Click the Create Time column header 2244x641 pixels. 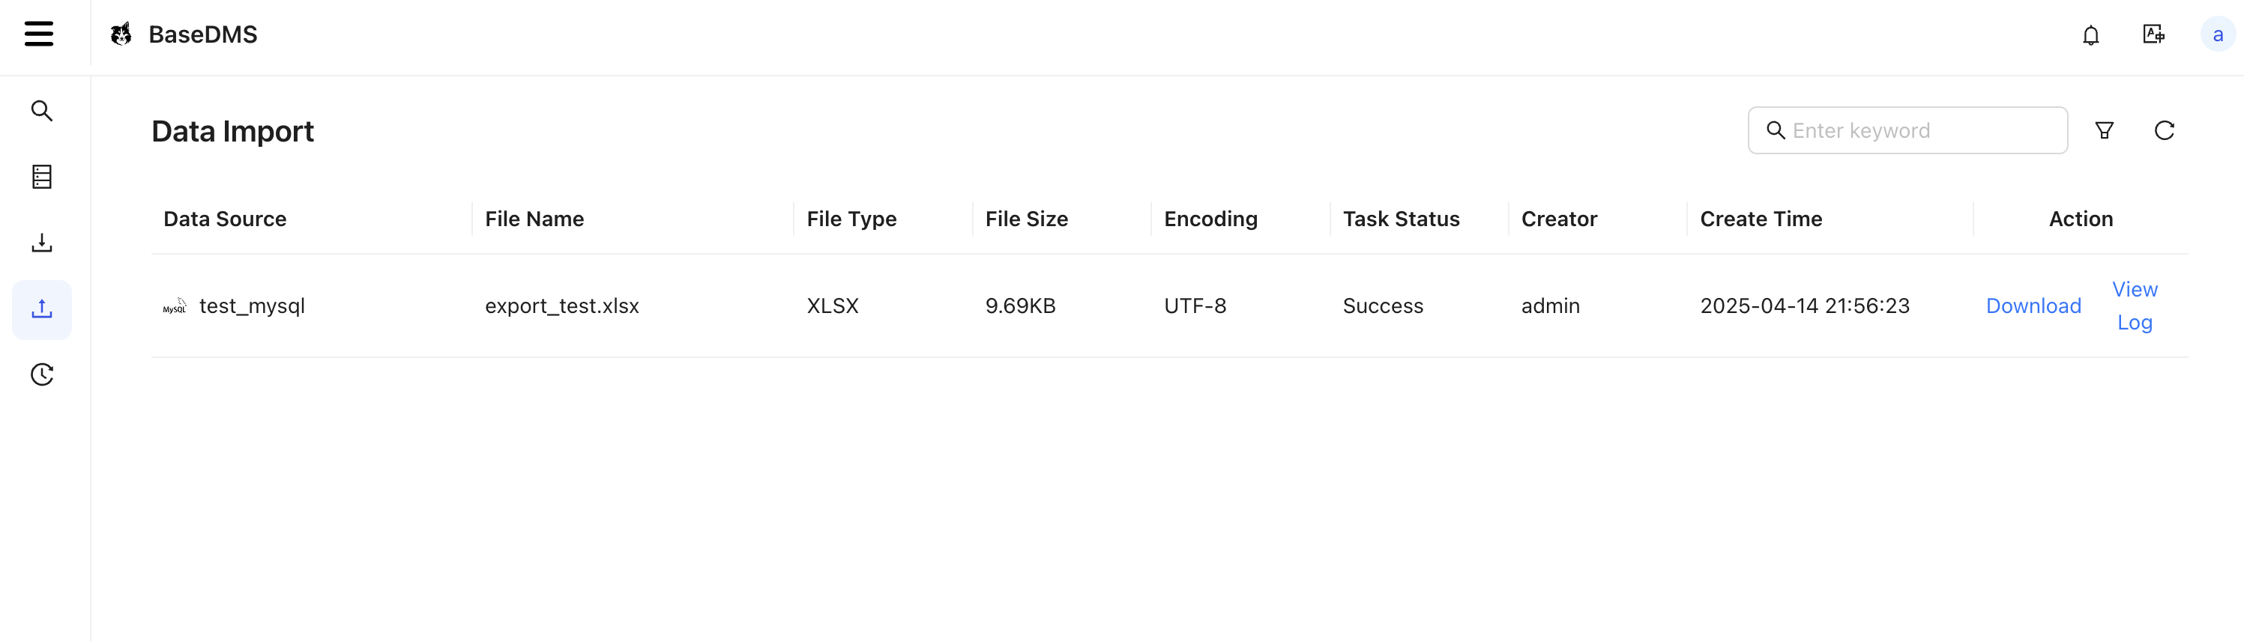pos(1761,219)
